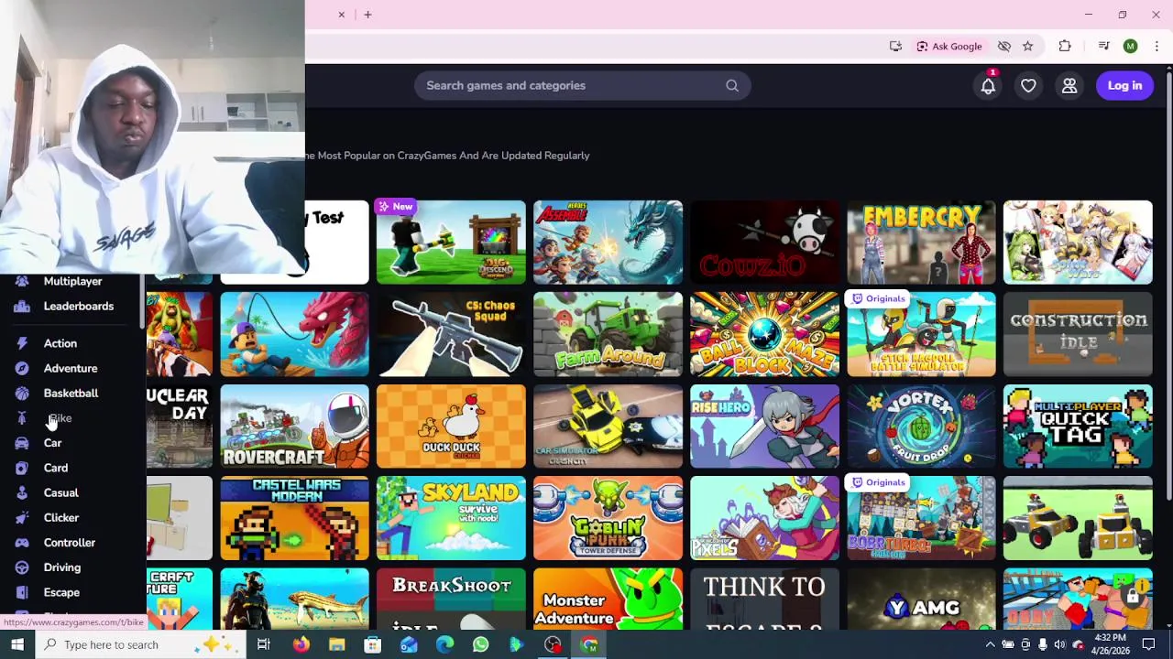The image size is (1173, 659).
Task: Click the Log in button
Action: click(1124, 85)
